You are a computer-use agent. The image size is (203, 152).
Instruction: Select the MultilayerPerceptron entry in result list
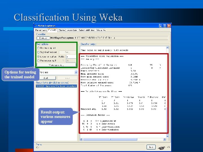56,86
